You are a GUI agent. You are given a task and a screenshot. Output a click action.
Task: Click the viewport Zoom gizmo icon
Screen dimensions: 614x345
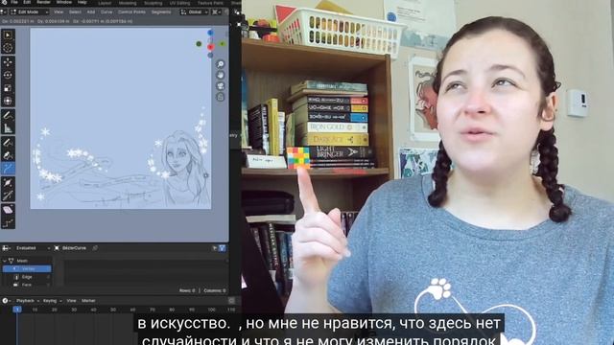click(221, 64)
